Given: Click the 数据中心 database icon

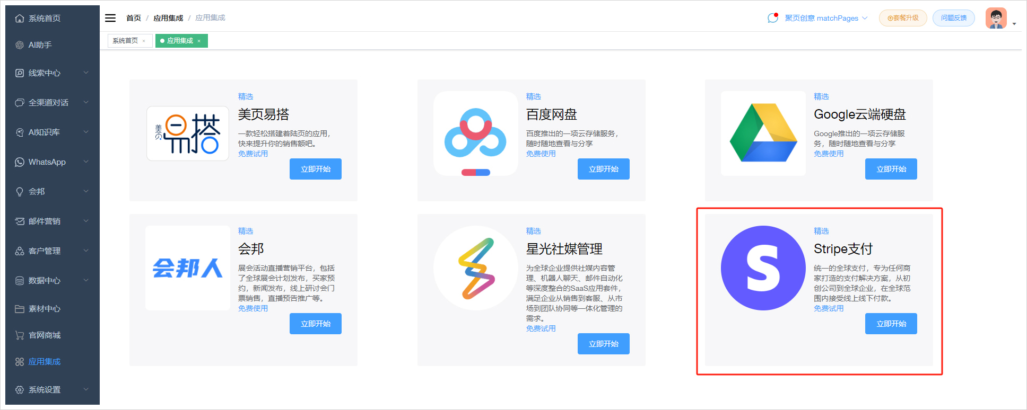Looking at the screenshot, I should pyautogui.click(x=20, y=281).
